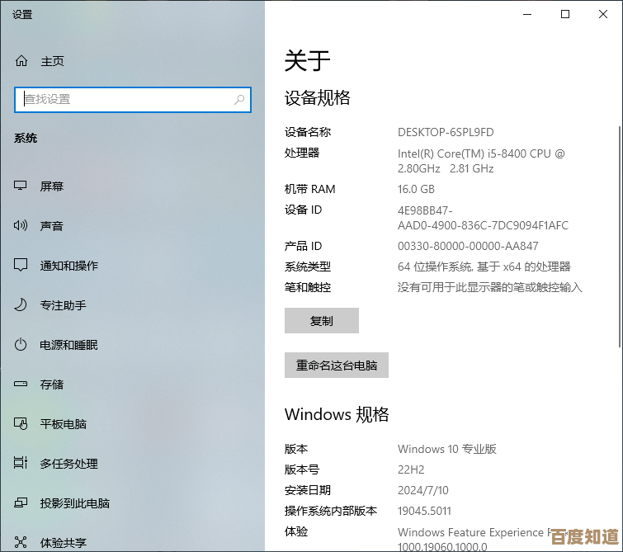Click the 复制 copy button
Viewport: 623px width, 552px height.
(322, 320)
